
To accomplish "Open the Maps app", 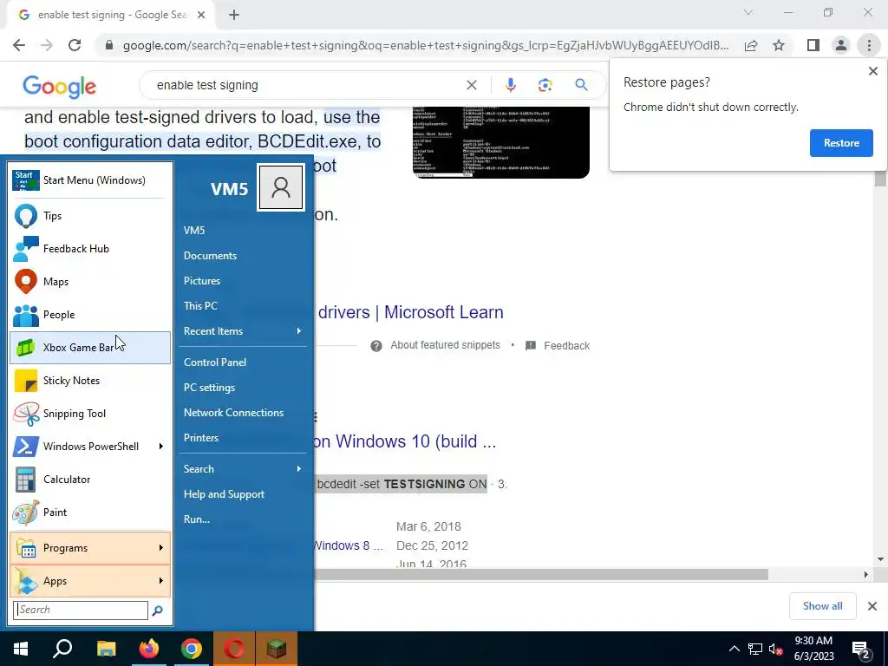I will point(90,282).
